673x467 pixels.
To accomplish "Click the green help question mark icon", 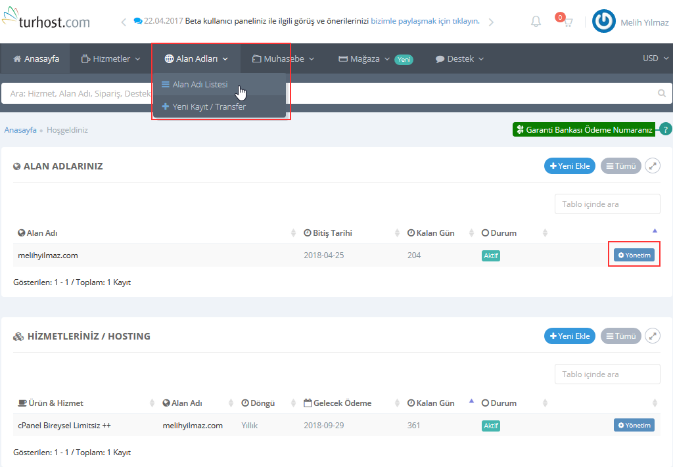I will [x=666, y=129].
